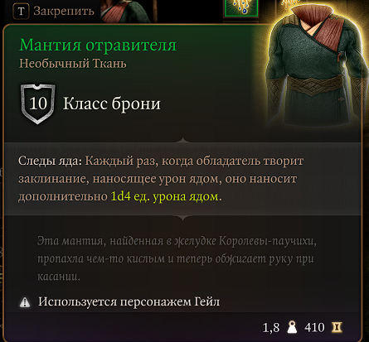Click the highlighted 1d4 ед. урона ядом text
The width and height of the screenshot is (369, 342).
coord(164,196)
